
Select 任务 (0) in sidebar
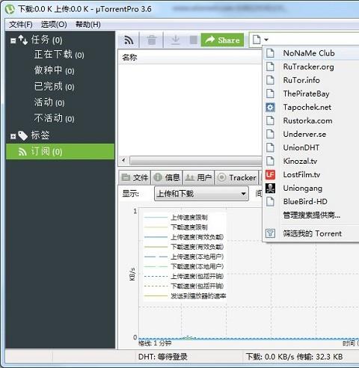point(46,40)
